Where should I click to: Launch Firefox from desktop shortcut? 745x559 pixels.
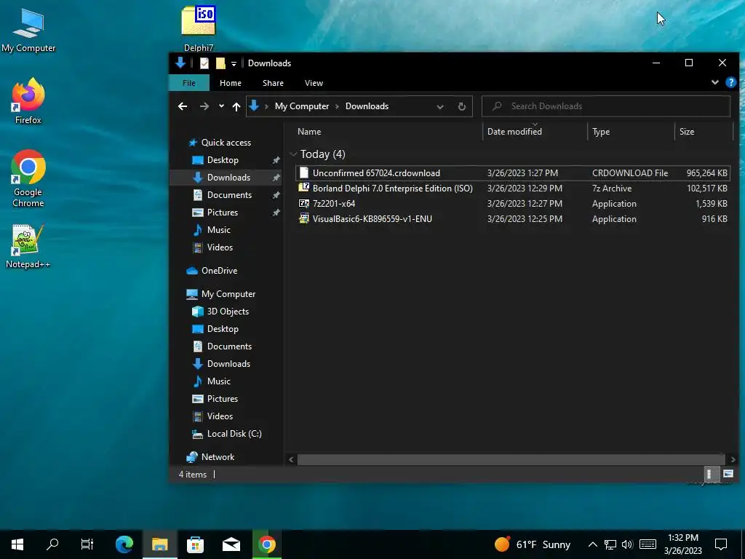28,101
